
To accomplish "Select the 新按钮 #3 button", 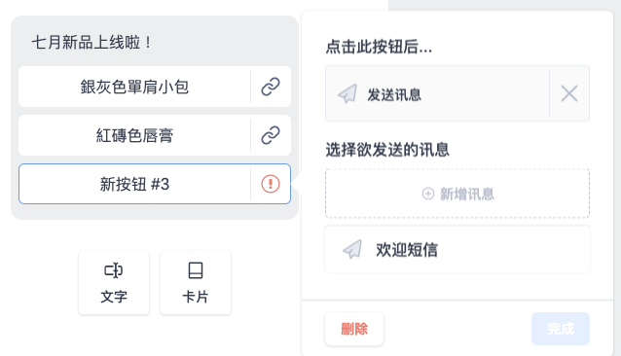I will click(x=155, y=184).
